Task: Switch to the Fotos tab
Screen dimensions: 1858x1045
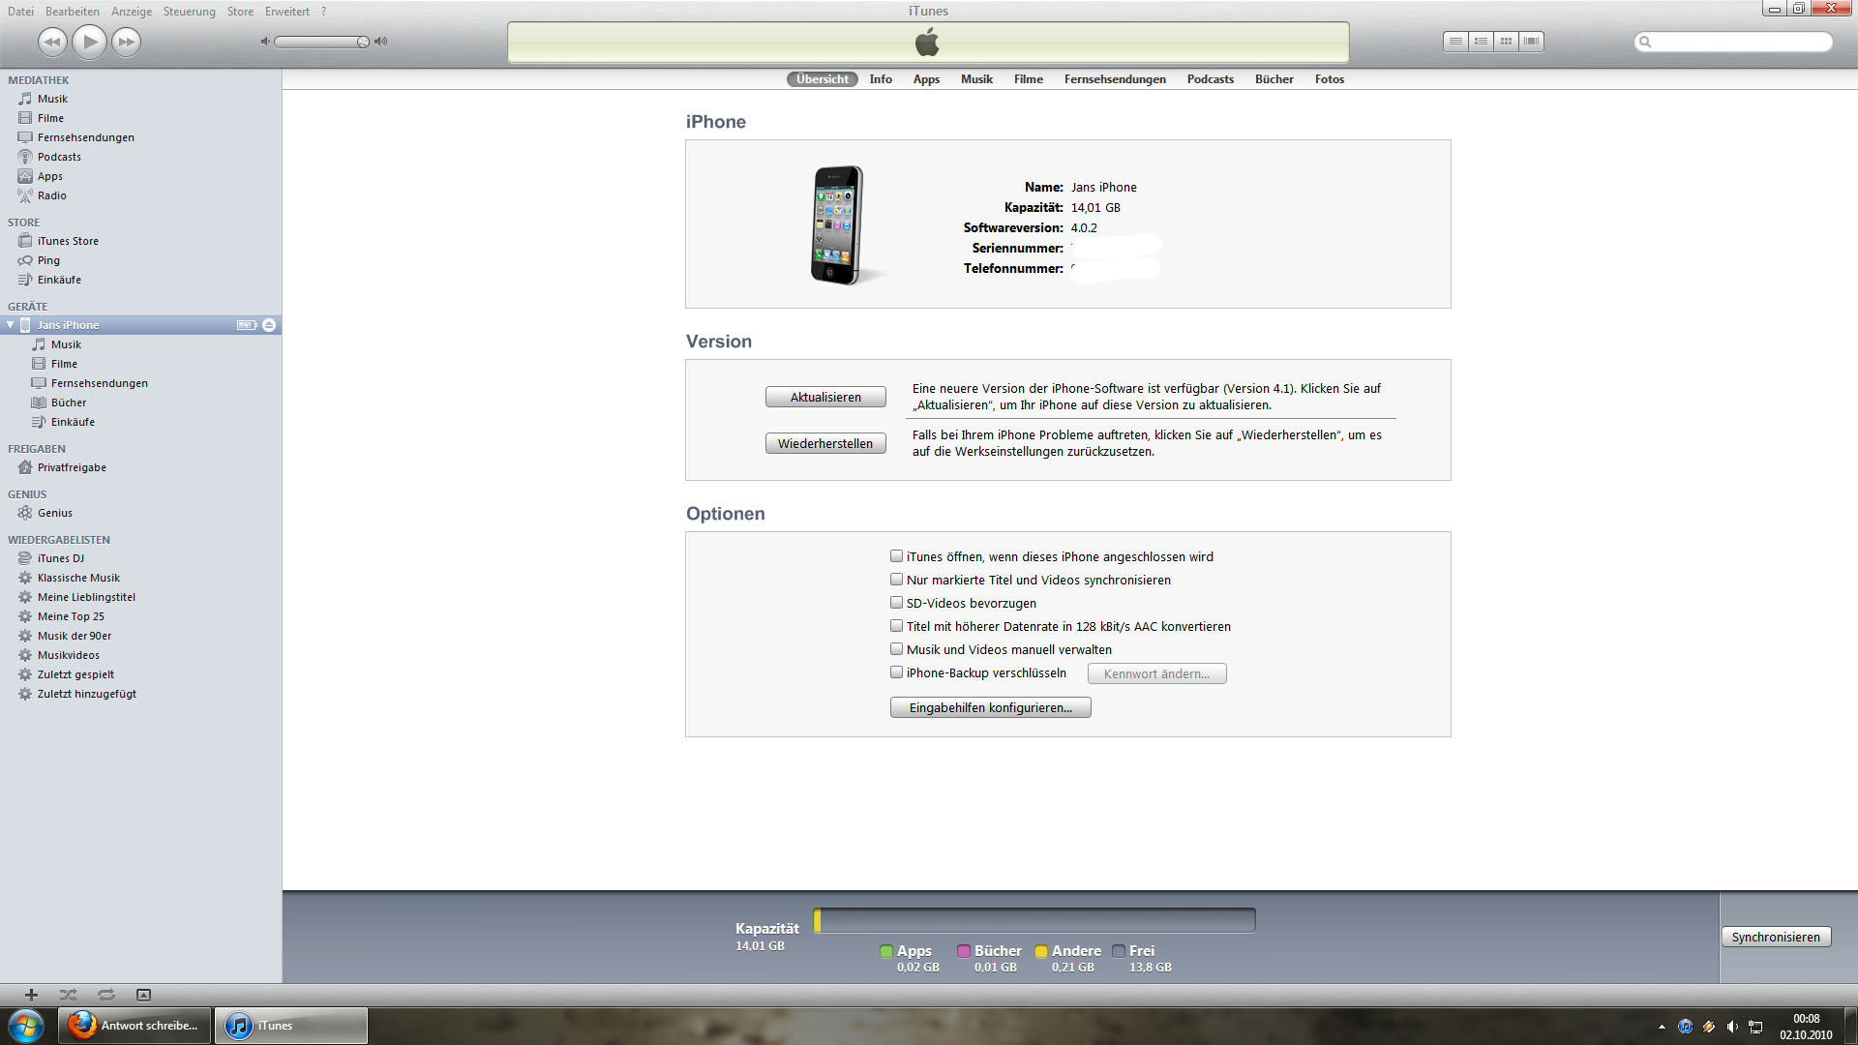Action: coord(1329,79)
